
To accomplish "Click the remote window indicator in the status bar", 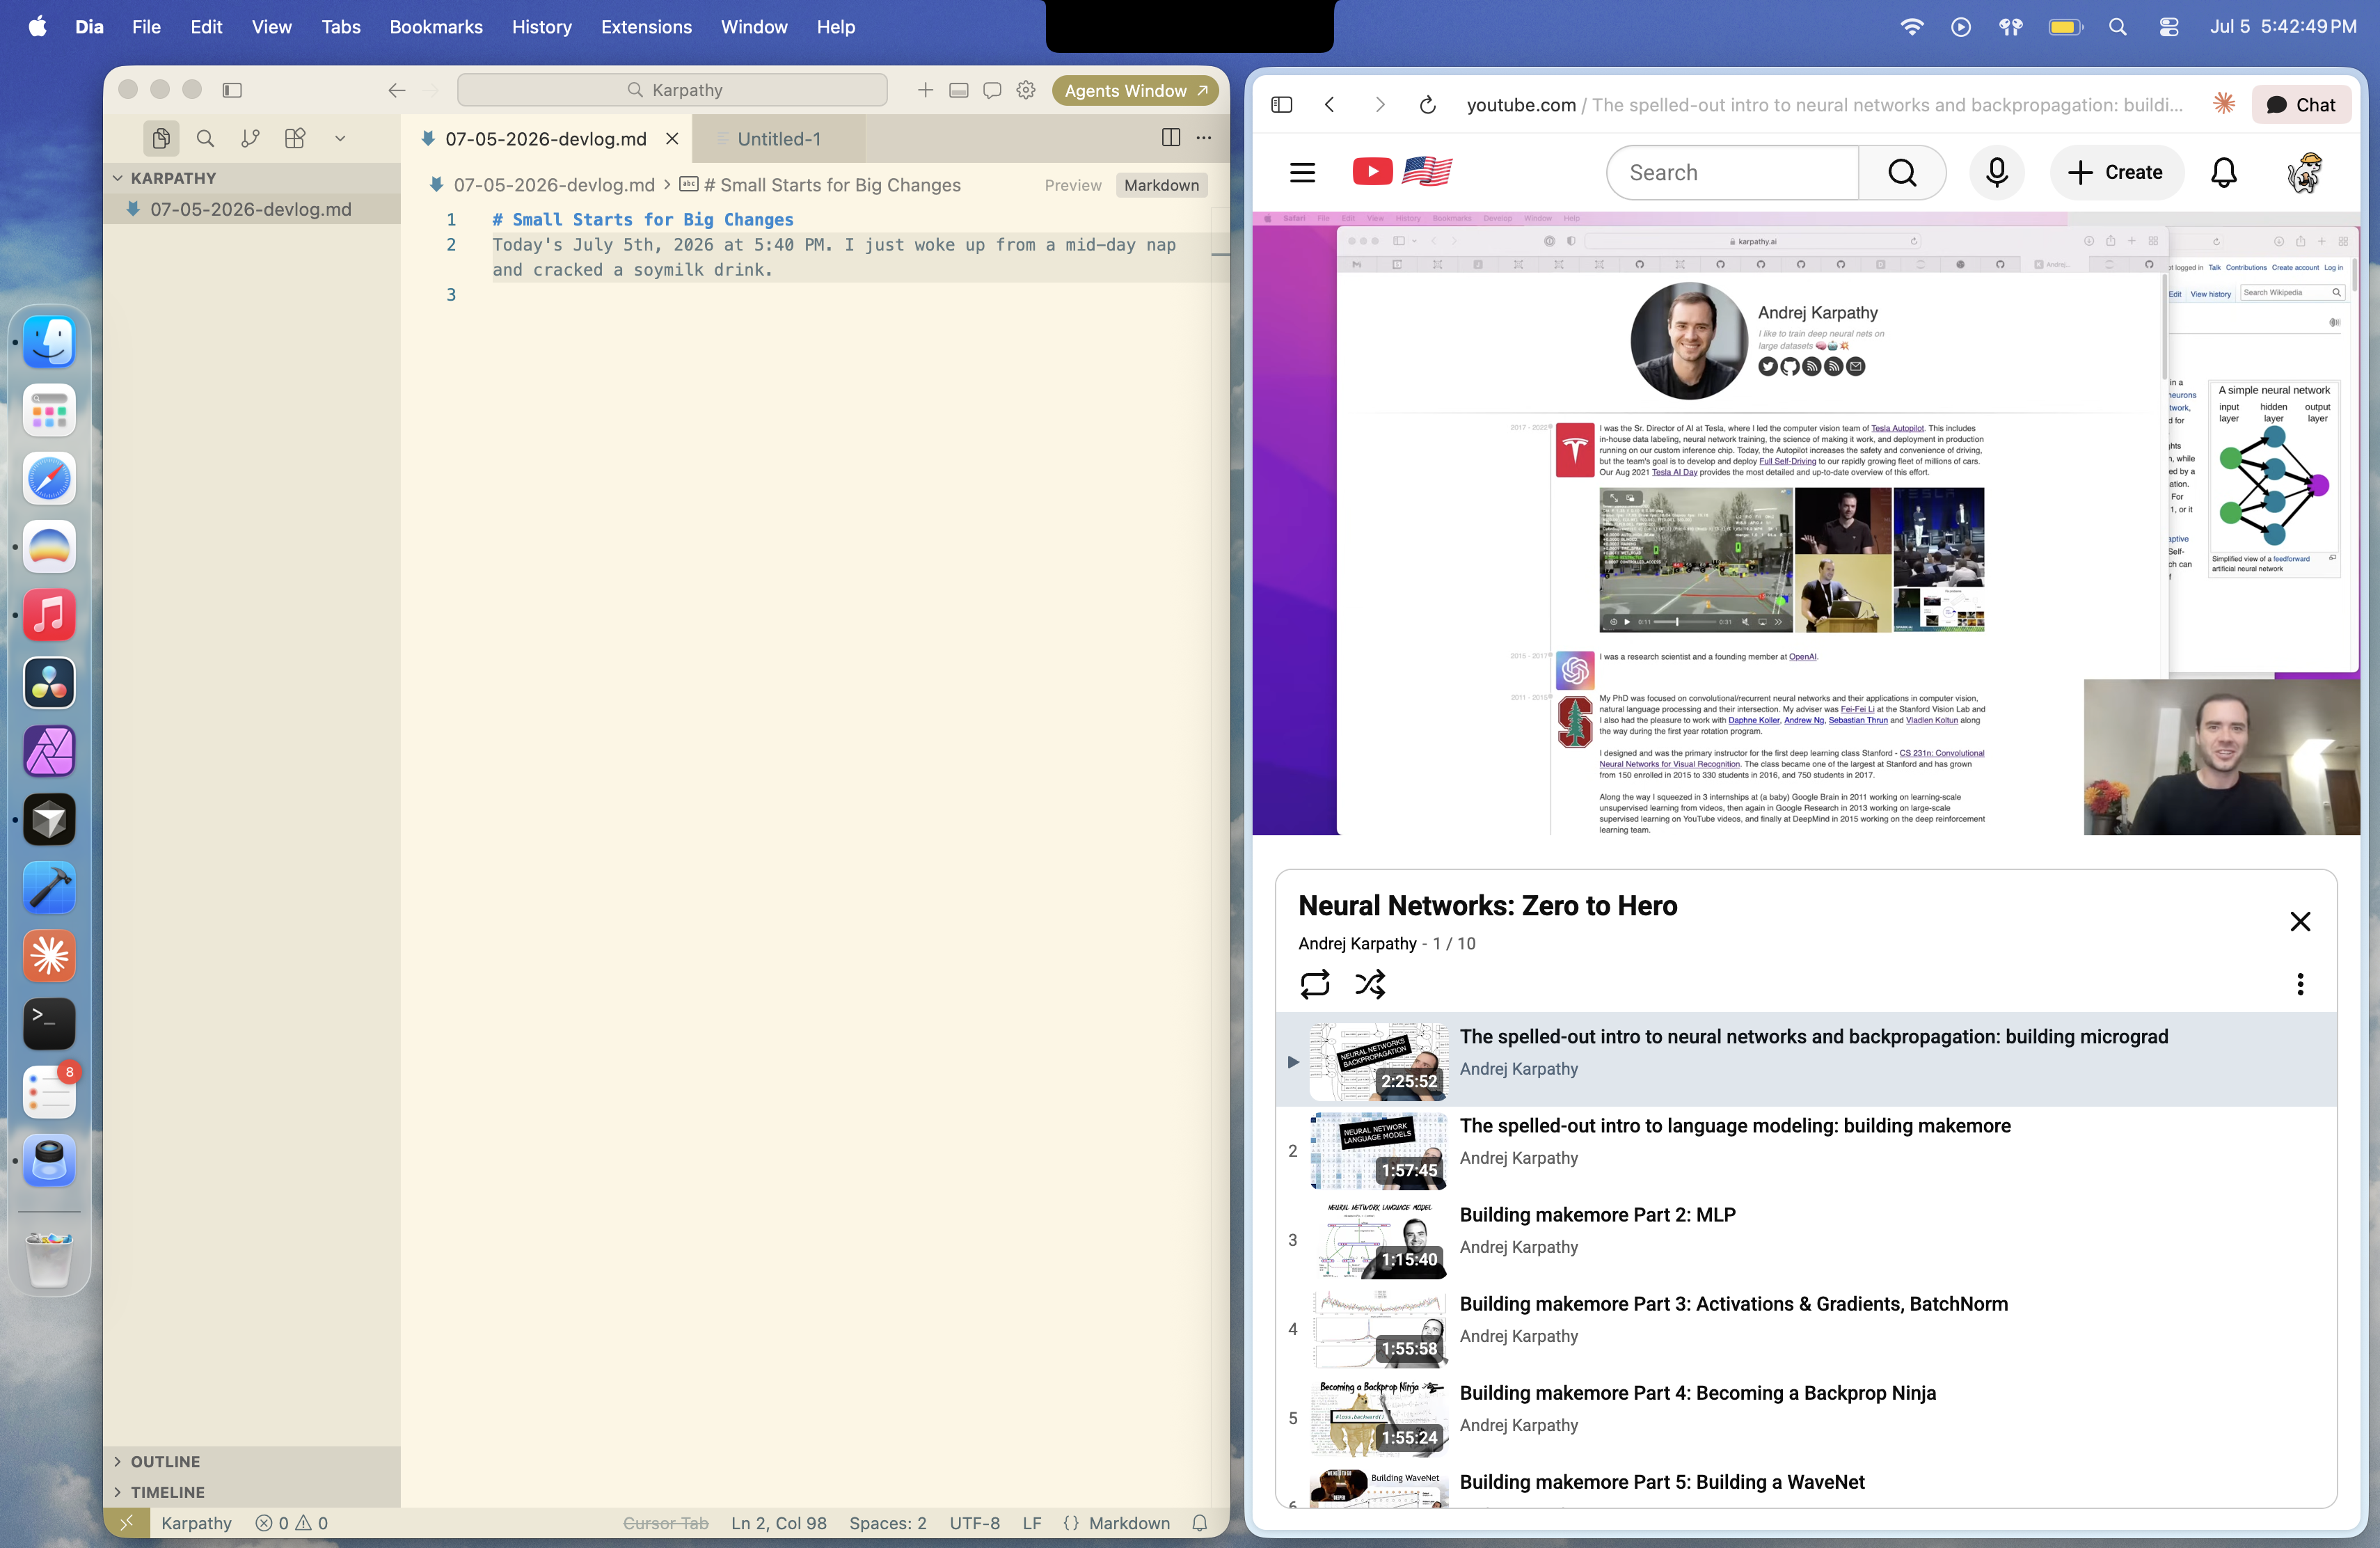I will [126, 1522].
